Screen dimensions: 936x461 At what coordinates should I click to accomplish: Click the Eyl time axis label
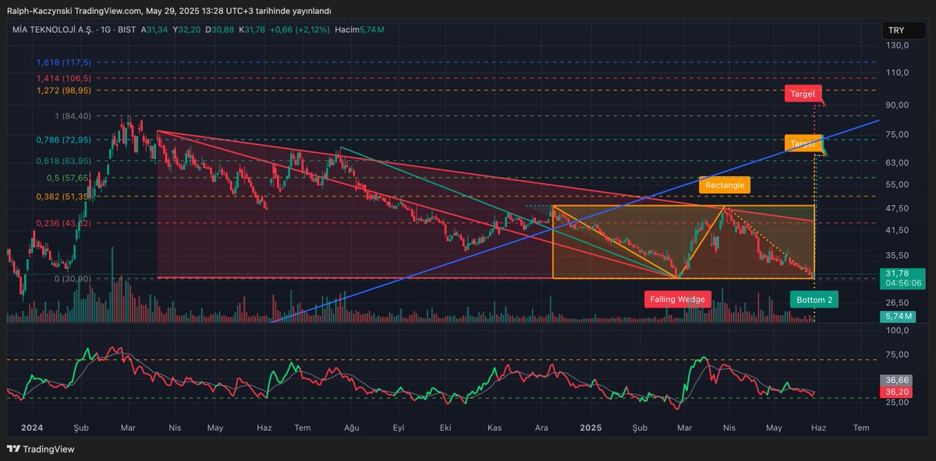399,428
